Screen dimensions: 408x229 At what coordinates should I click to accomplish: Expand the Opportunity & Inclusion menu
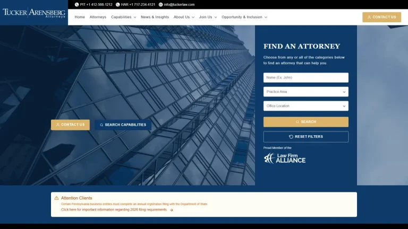pos(244,17)
